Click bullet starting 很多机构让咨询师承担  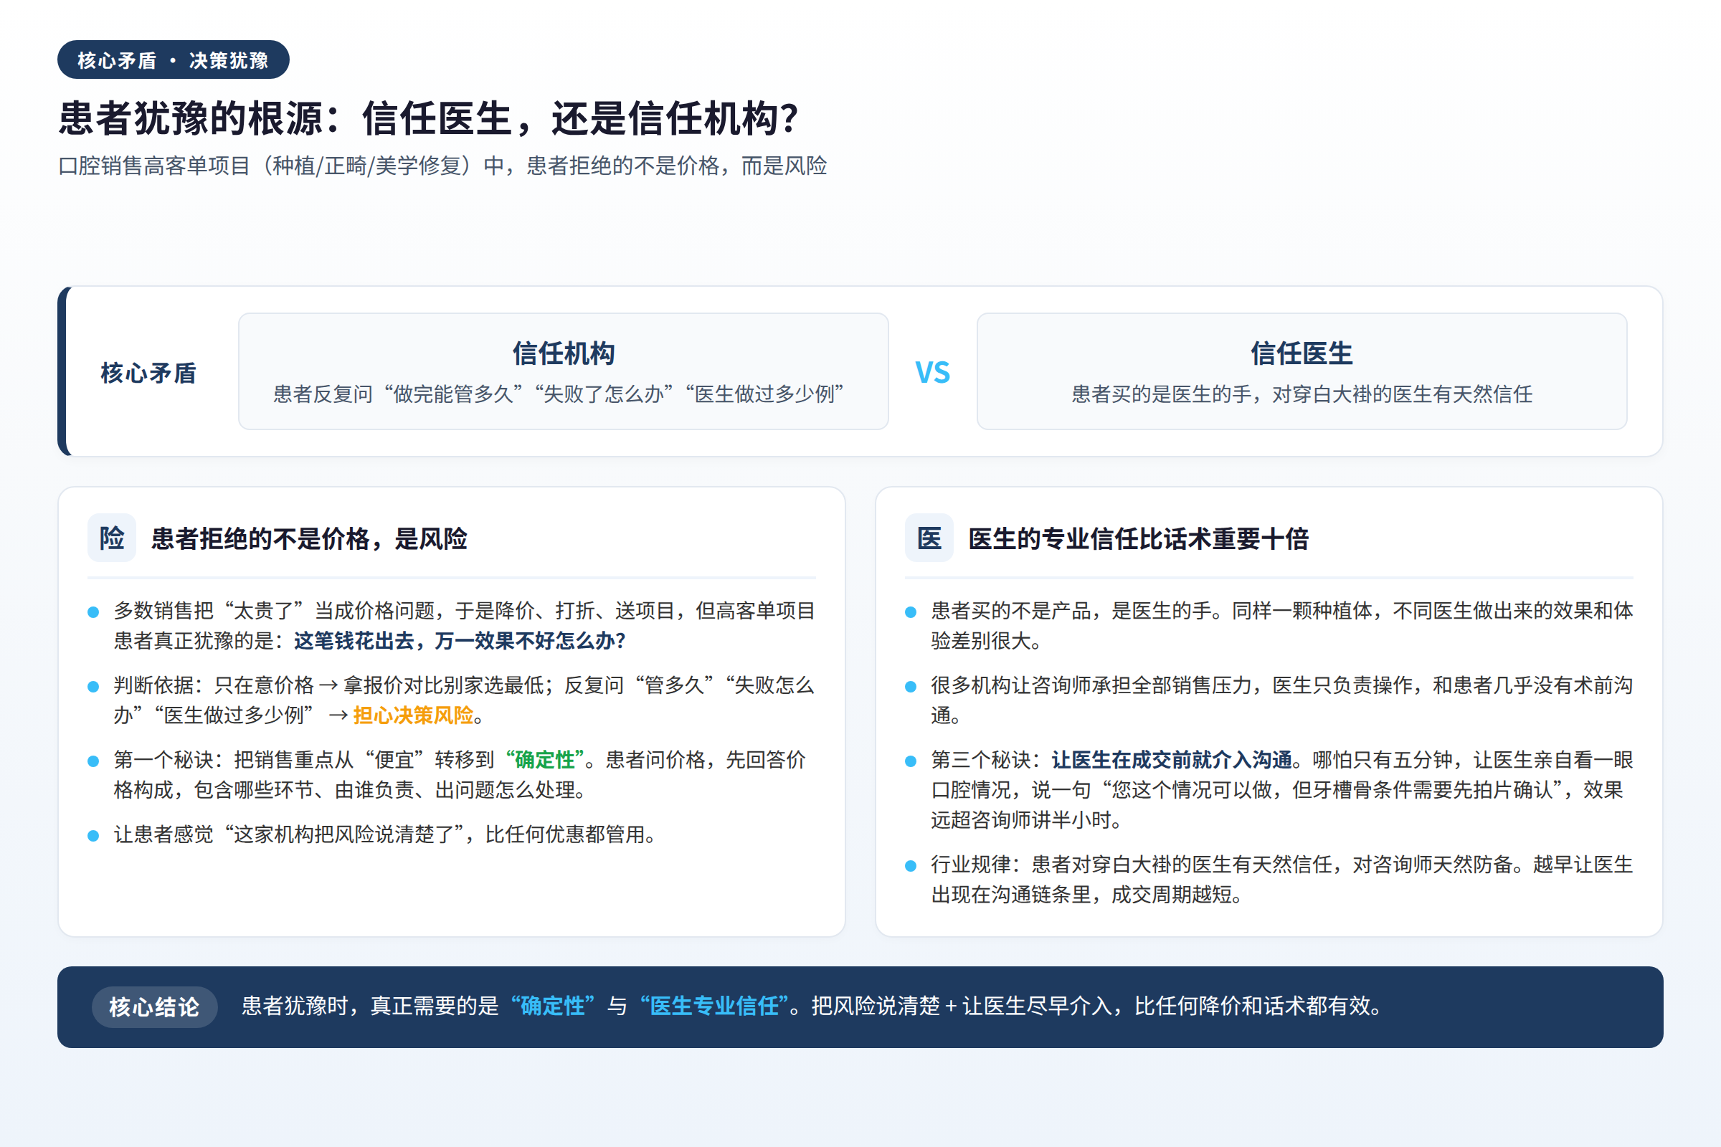click(x=1281, y=700)
